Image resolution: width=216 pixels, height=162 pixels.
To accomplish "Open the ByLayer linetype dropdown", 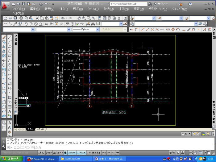I will pos(98,30).
